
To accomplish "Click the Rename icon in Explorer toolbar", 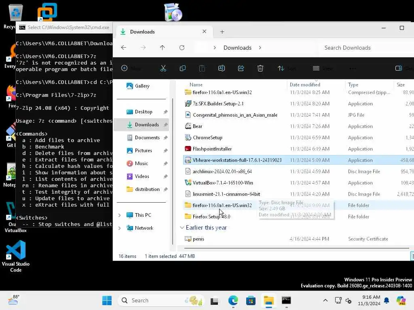I will coord(222,69).
